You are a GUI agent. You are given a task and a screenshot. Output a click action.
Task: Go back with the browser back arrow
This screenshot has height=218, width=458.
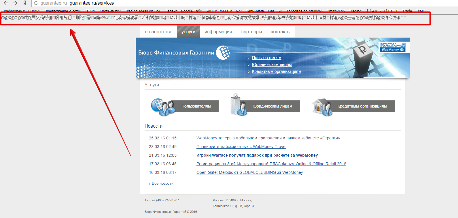click(6, 3)
